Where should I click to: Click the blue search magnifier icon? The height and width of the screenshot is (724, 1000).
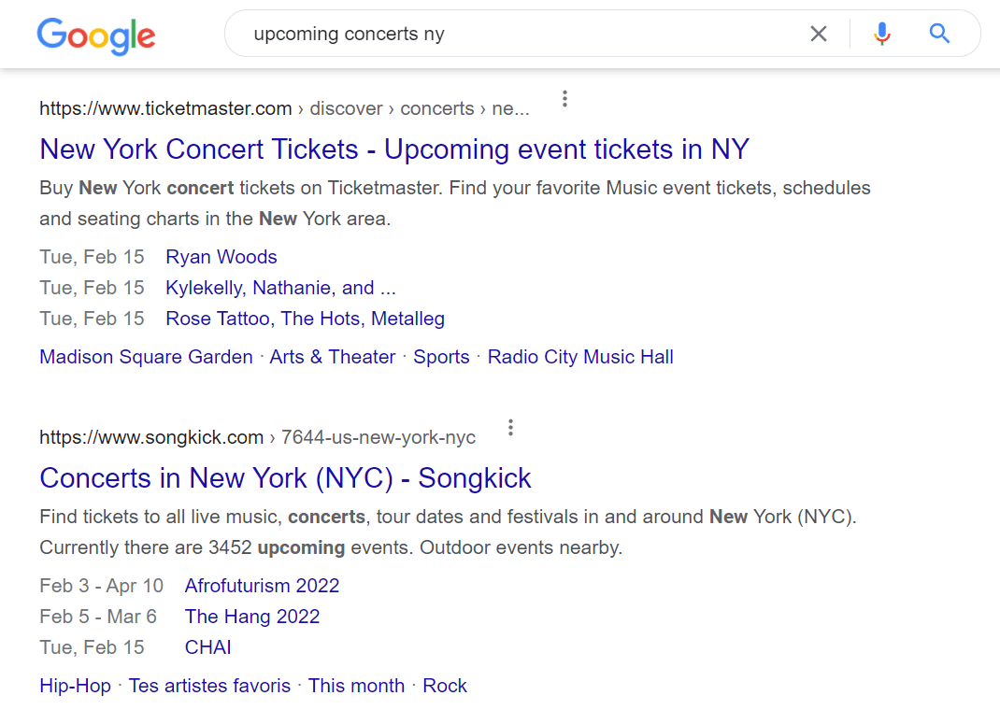(939, 34)
